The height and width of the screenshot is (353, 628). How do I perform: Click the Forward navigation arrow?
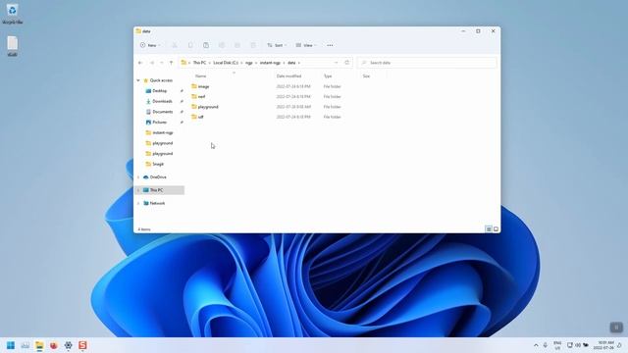pos(152,63)
